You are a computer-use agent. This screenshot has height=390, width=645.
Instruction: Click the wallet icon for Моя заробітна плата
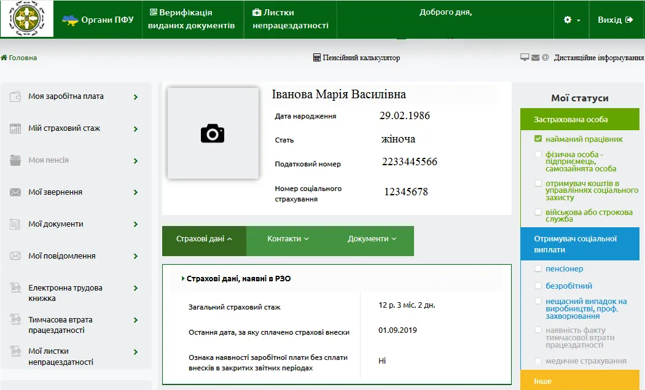15,96
